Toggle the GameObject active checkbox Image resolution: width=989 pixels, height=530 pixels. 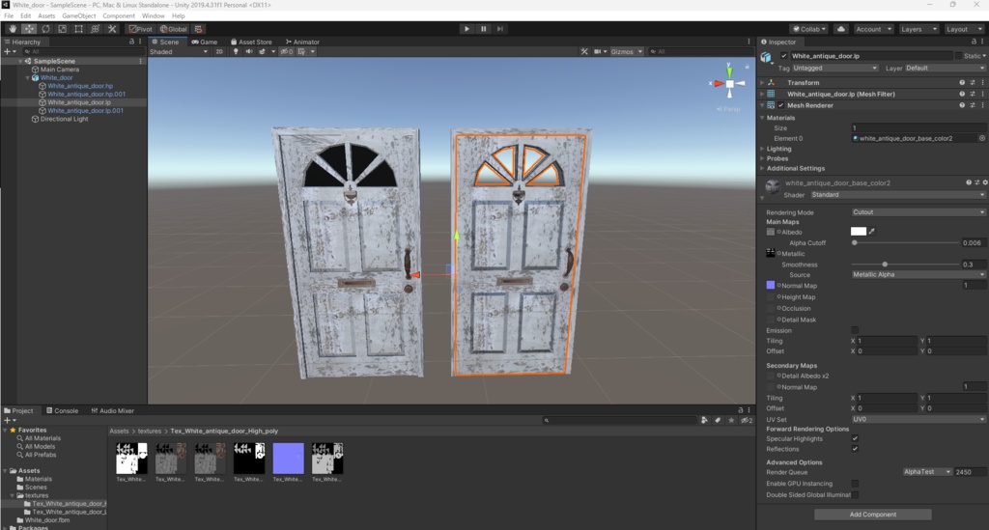point(783,55)
